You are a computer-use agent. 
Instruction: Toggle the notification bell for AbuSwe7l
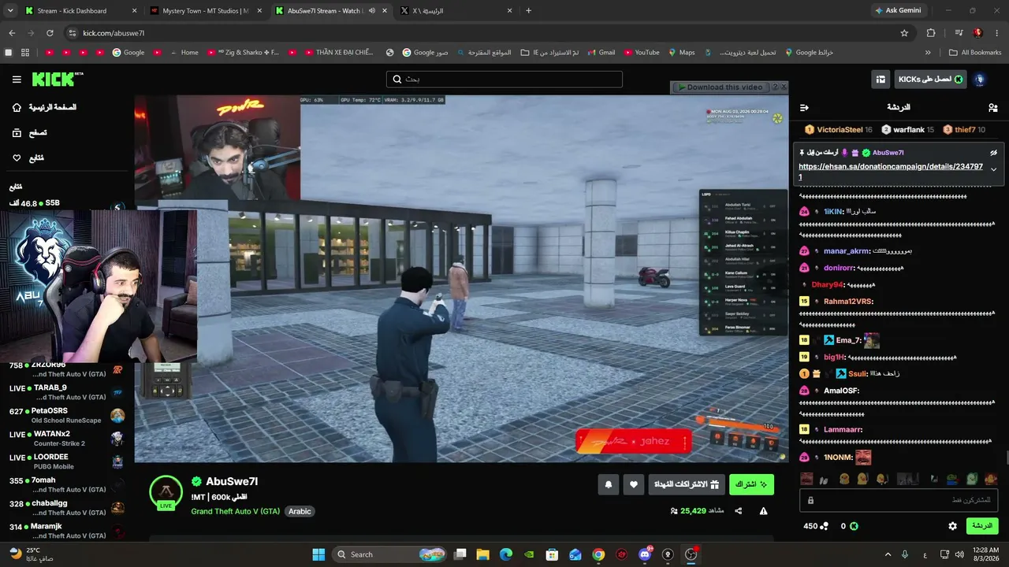608,485
